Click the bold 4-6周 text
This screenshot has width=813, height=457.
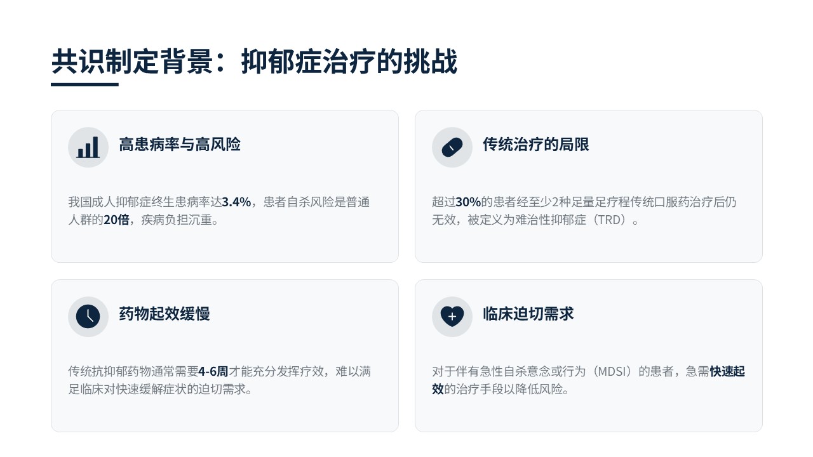(213, 372)
